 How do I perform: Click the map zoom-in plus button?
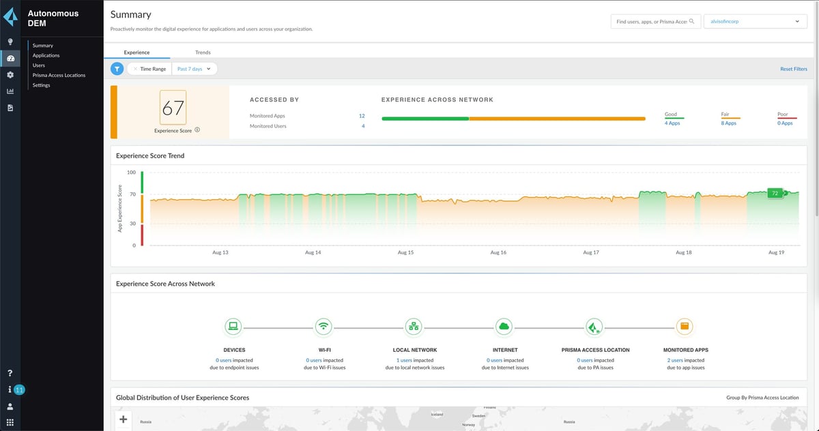[x=124, y=419]
